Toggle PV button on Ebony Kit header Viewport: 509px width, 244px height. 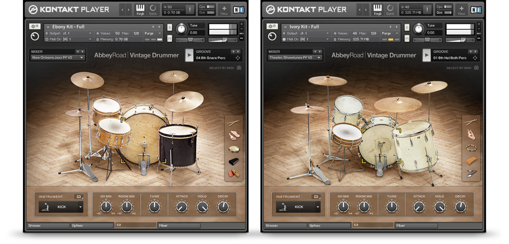pyautogui.click(x=242, y=38)
